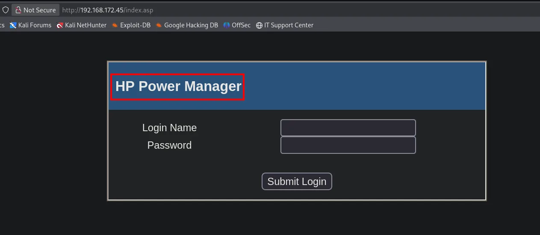Click the Login Name input field
This screenshot has height=235, width=540.
point(348,128)
